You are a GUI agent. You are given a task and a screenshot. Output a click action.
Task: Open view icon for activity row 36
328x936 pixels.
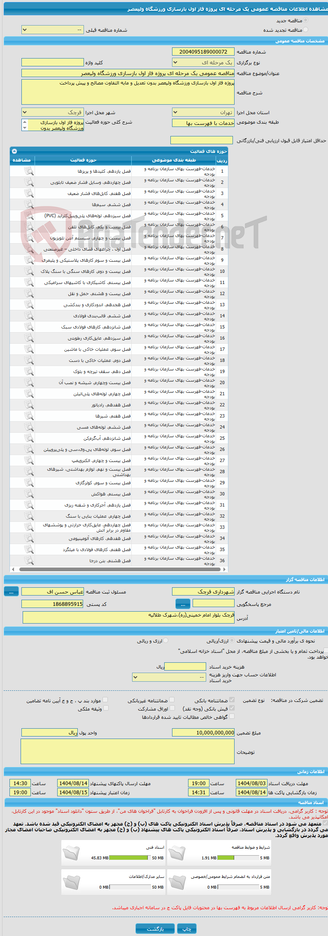(29, 561)
